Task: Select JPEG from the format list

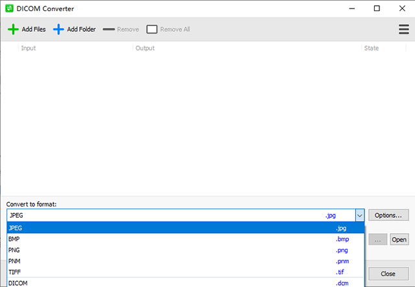Action: [x=185, y=228]
